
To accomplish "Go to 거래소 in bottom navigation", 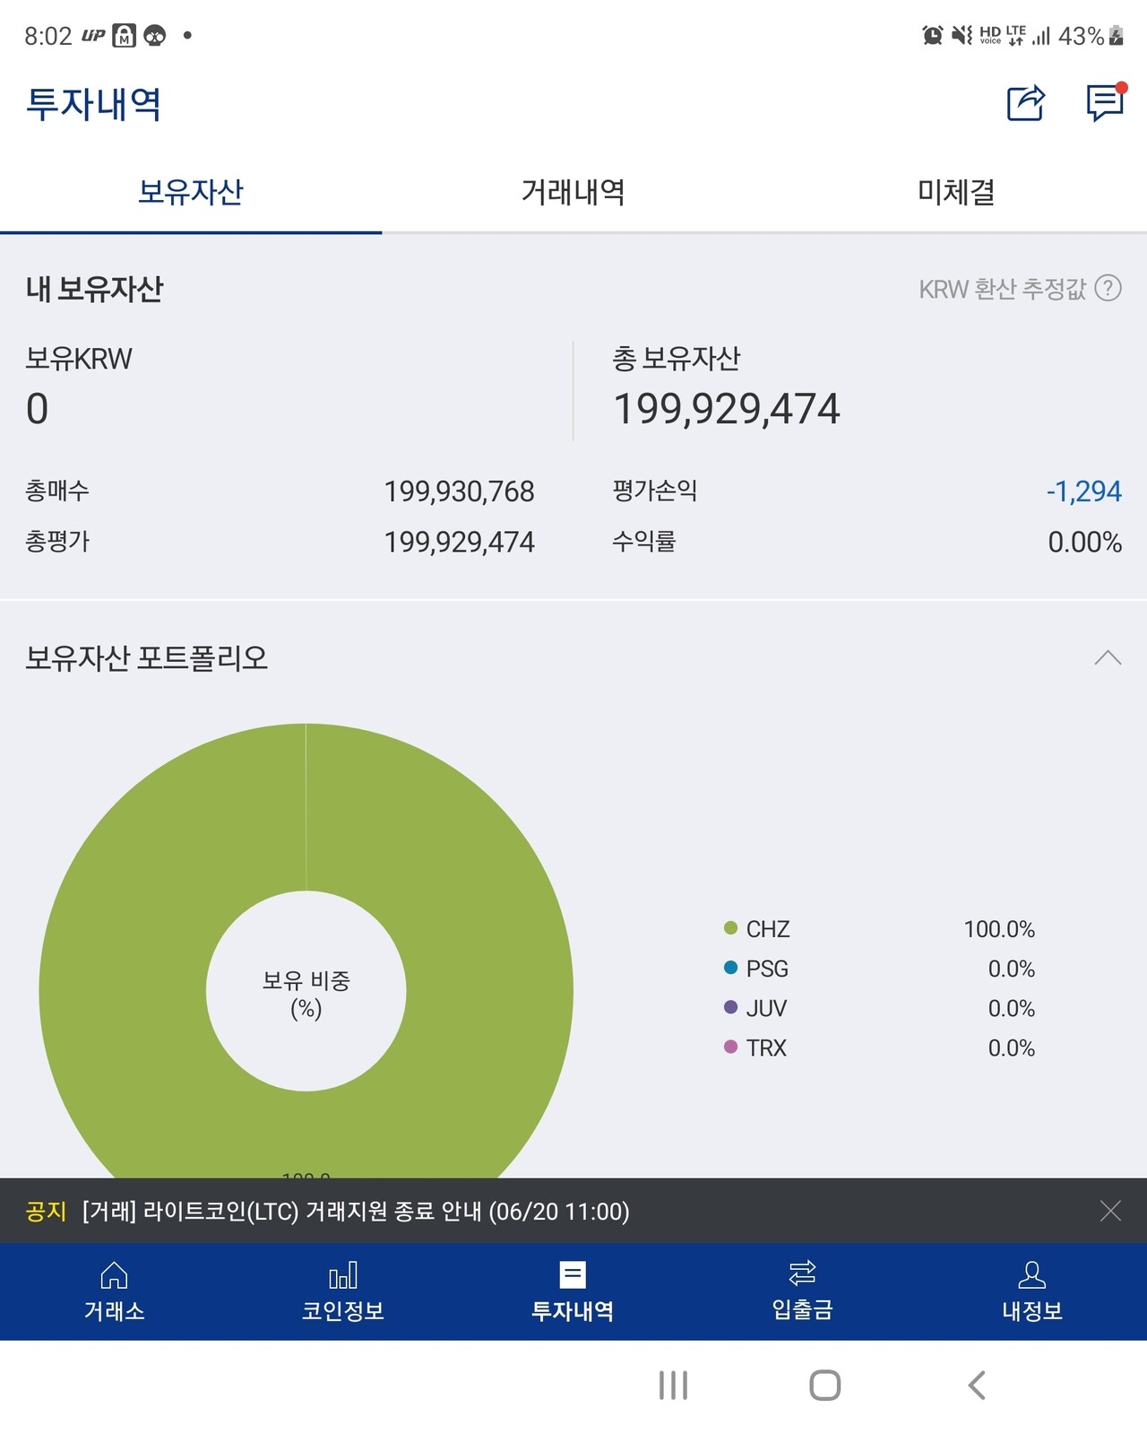I will point(114,1291).
